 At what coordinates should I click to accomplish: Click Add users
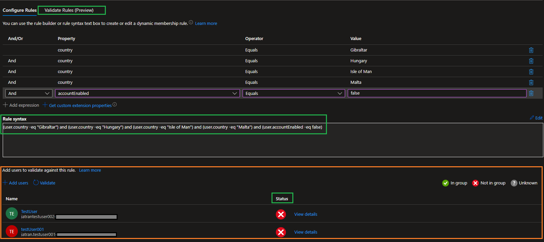pyautogui.click(x=15, y=183)
